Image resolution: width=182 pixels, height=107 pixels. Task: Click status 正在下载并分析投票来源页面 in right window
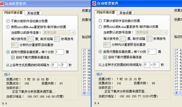126,92
